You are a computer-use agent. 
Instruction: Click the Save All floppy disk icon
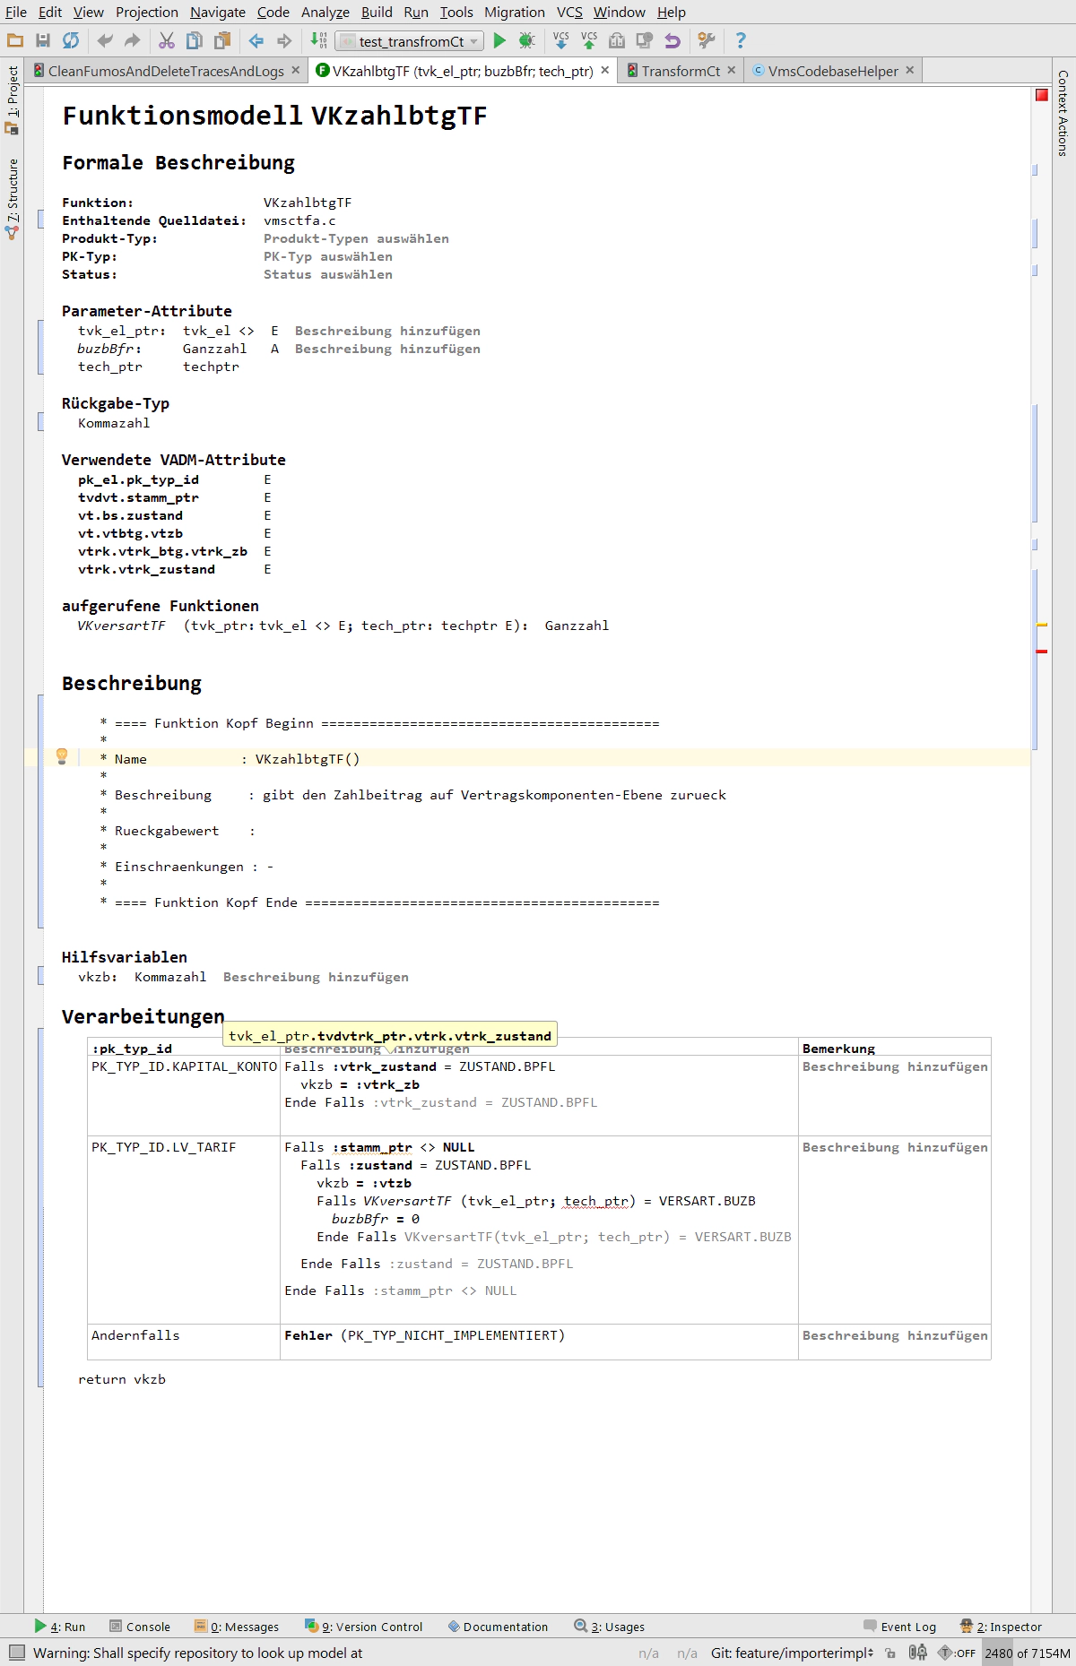42,40
